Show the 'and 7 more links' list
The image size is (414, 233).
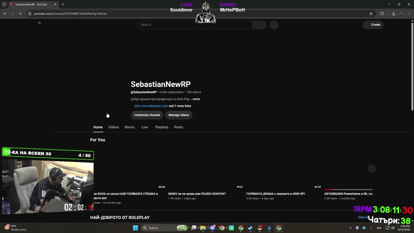click(180, 106)
